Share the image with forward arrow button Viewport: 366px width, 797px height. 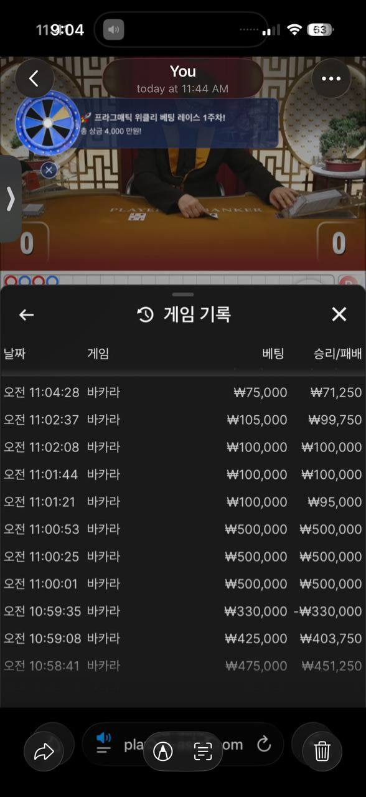[44, 752]
